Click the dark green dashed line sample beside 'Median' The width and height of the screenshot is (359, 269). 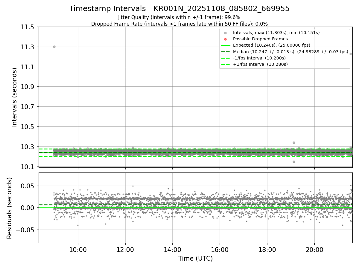(x=226, y=52)
